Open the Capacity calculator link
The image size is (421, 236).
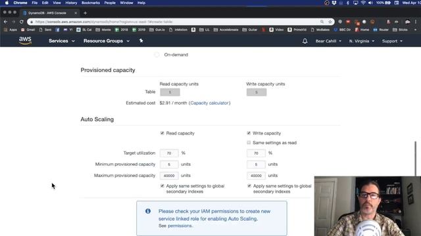pos(209,103)
